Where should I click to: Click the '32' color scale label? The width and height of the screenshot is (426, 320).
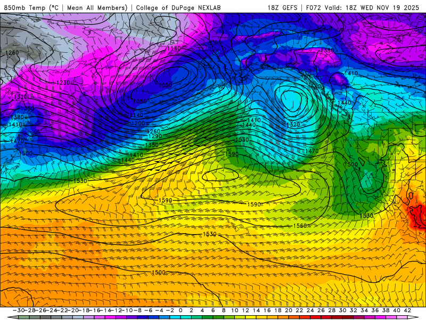tap(354, 310)
